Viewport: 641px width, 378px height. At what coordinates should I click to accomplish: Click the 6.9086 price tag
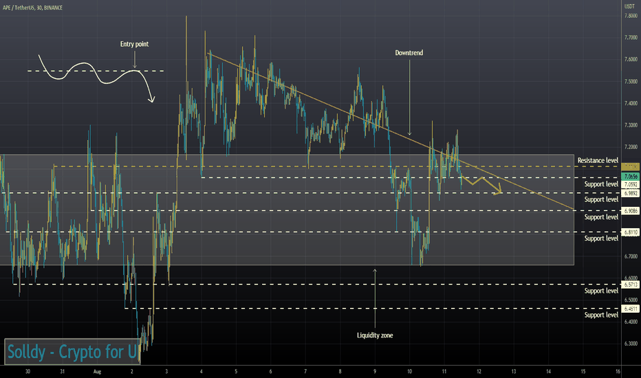630,211
